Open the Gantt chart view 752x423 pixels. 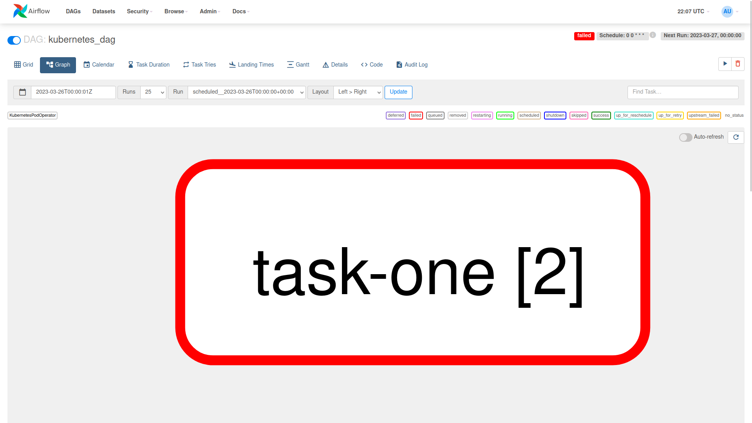coord(298,65)
